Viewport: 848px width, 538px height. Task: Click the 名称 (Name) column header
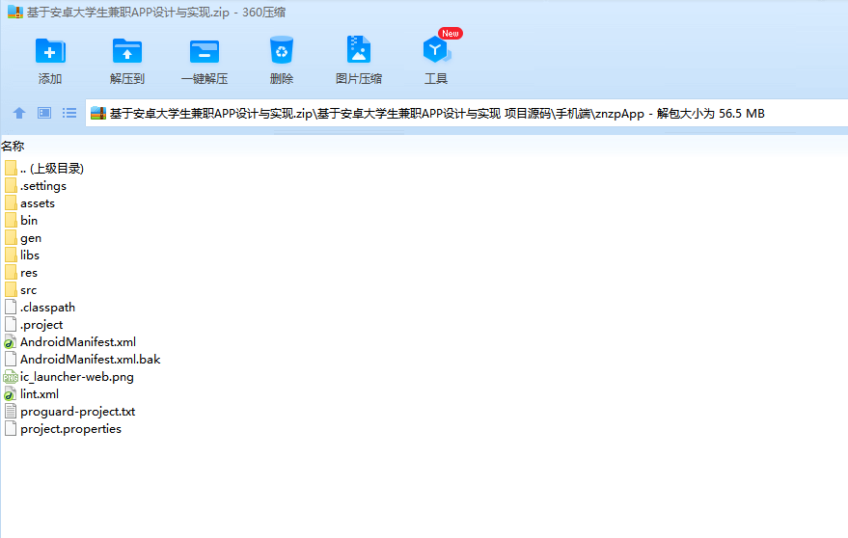[x=13, y=146]
